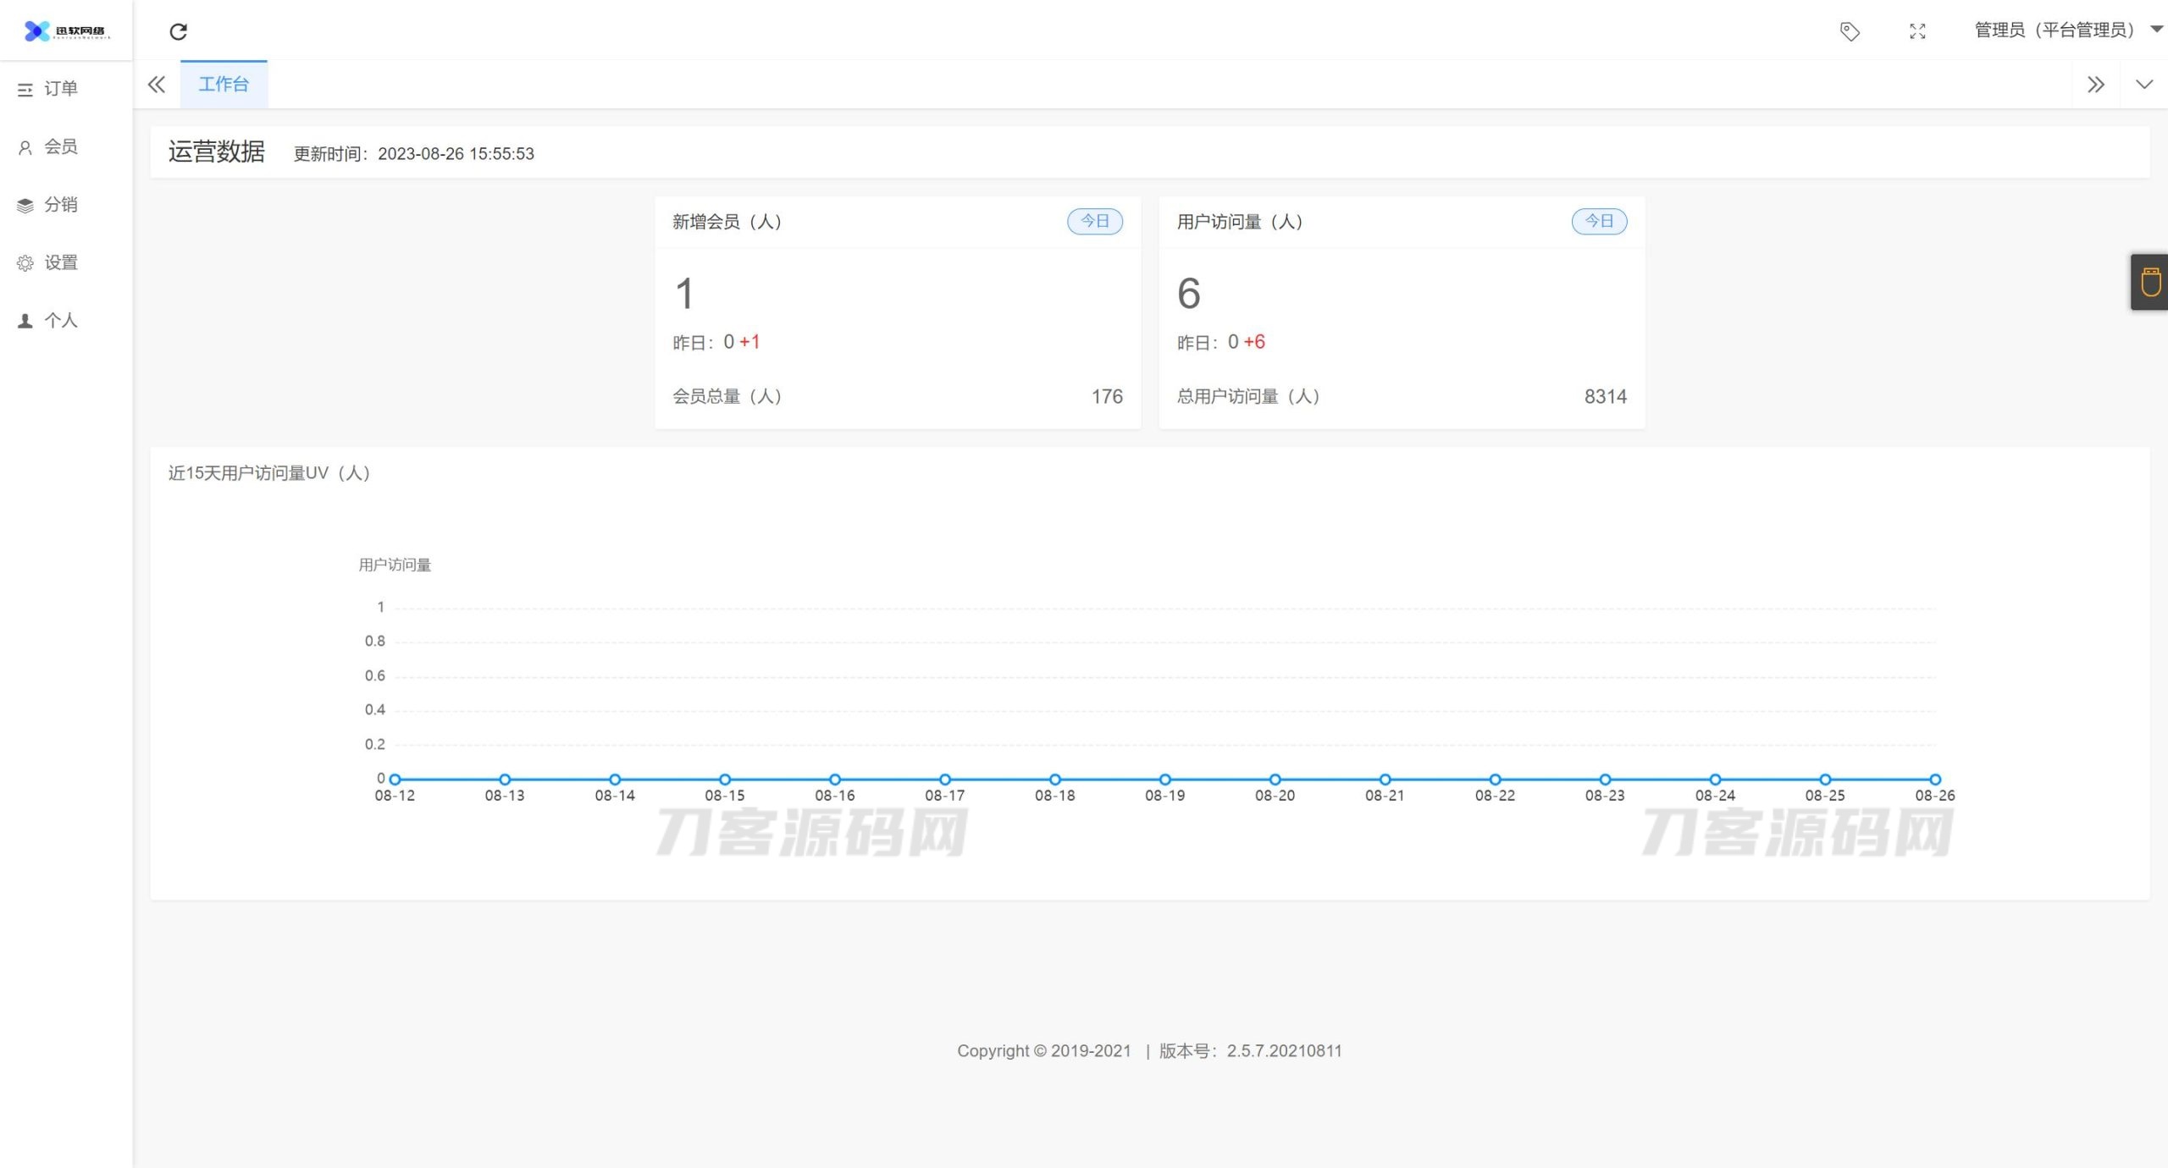Click the tag icon in the top bar
Image resolution: width=2168 pixels, height=1168 pixels.
[1850, 31]
